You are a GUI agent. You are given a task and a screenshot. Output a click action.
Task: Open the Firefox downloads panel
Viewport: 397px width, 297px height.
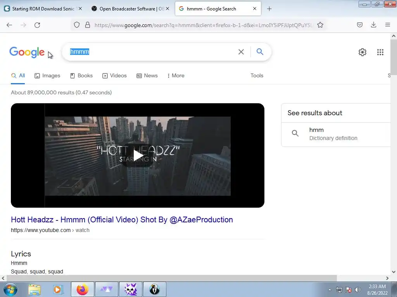tap(373, 25)
